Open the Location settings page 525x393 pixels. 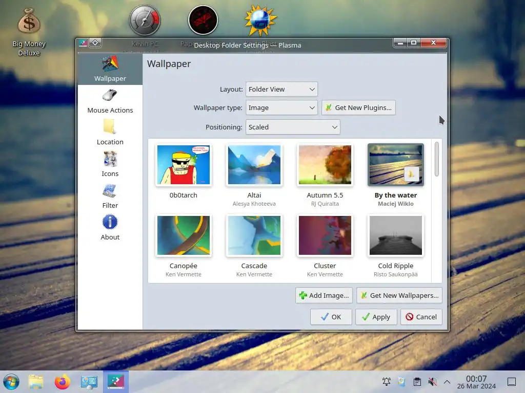[x=110, y=133]
